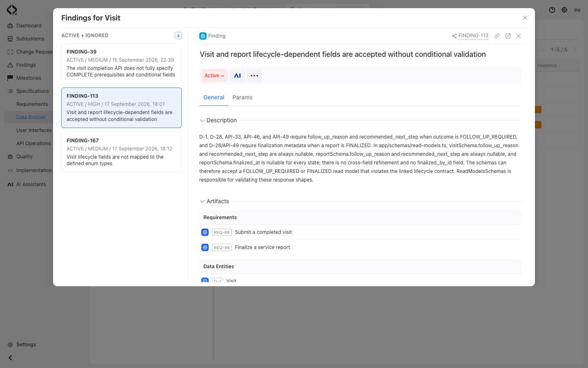Screen dimensions: 588x368
Task: Collapse the left sidebar arrow
Action: 10,358
